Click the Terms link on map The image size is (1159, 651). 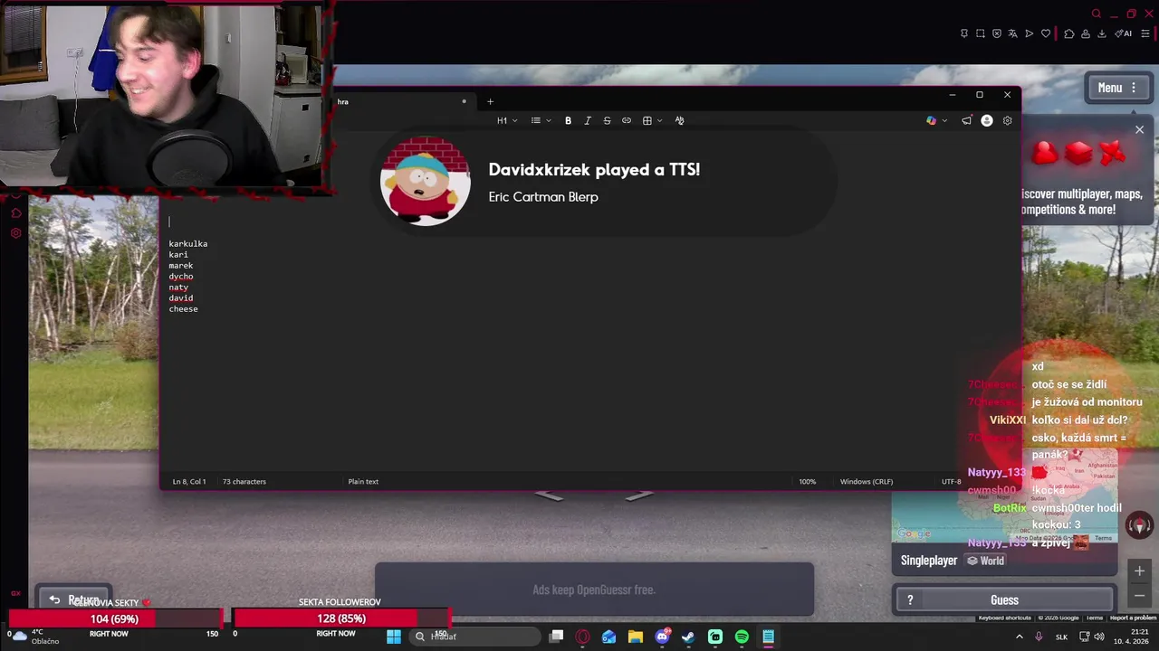coord(1095,618)
